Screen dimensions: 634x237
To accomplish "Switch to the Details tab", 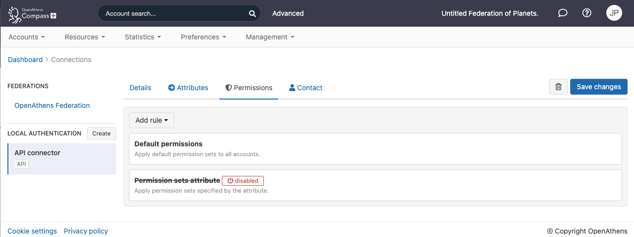I will coord(140,88).
